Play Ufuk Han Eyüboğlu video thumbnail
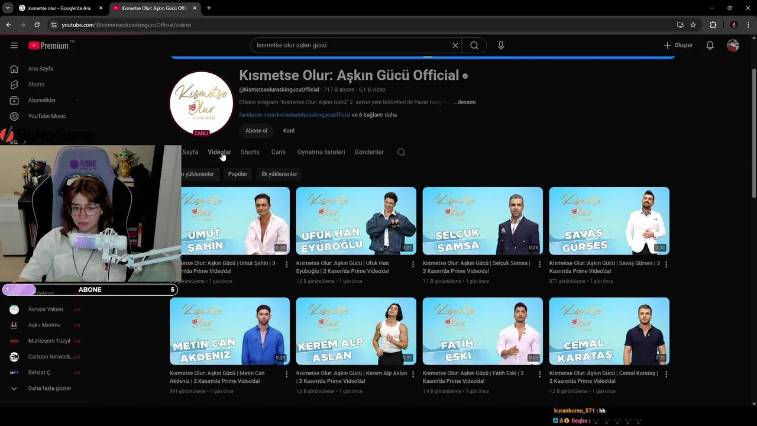Image resolution: width=757 pixels, height=426 pixels. coord(356,221)
